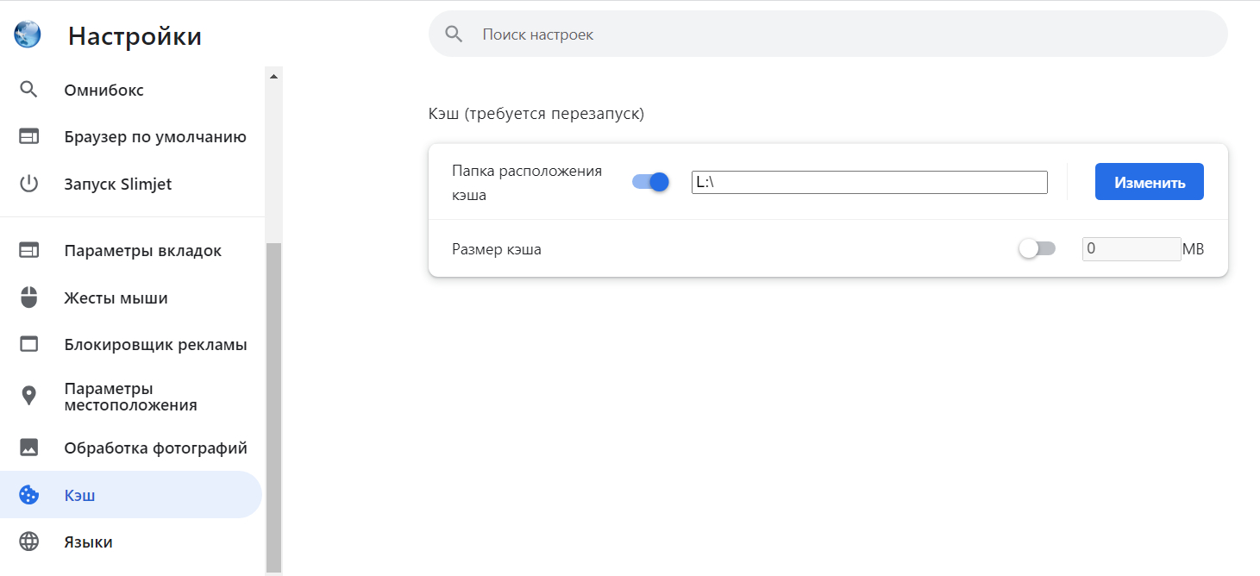
Task: Click the Omnibox magnifier icon in sidebar
Action: coord(29,90)
